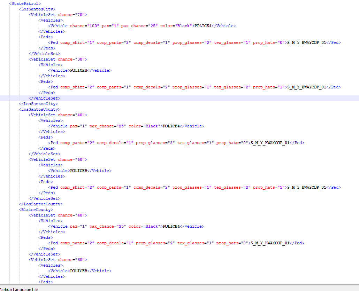Select VehicleSet chance="40" under LosSantosCounty

(x=58, y=115)
